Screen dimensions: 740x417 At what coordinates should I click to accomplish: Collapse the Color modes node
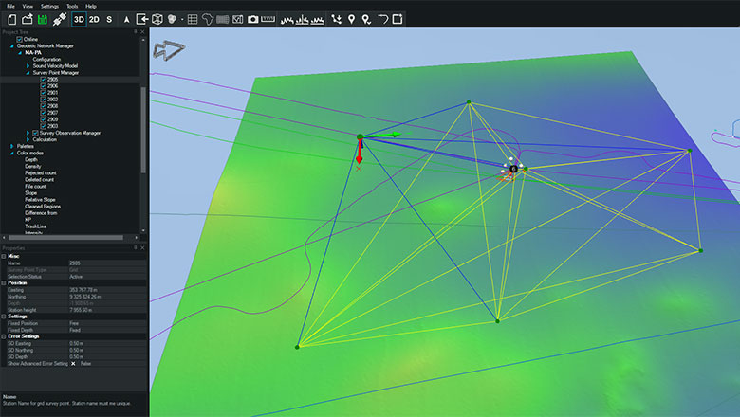11,154
